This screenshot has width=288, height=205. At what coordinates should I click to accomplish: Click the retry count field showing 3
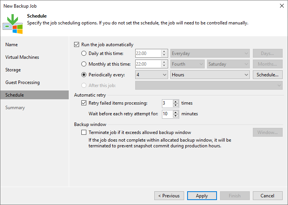click(167, 103)
